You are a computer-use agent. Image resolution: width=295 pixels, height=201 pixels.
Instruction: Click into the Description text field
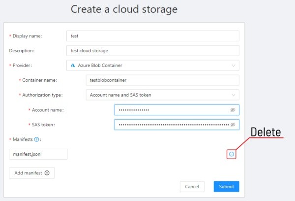pos(152,51)
